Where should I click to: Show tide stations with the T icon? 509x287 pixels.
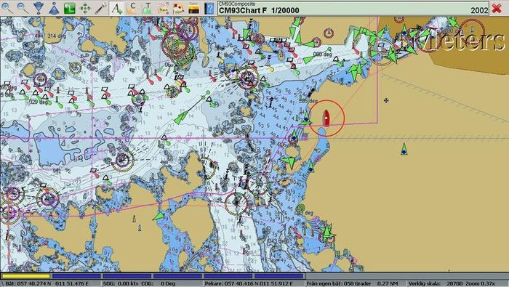148,8
